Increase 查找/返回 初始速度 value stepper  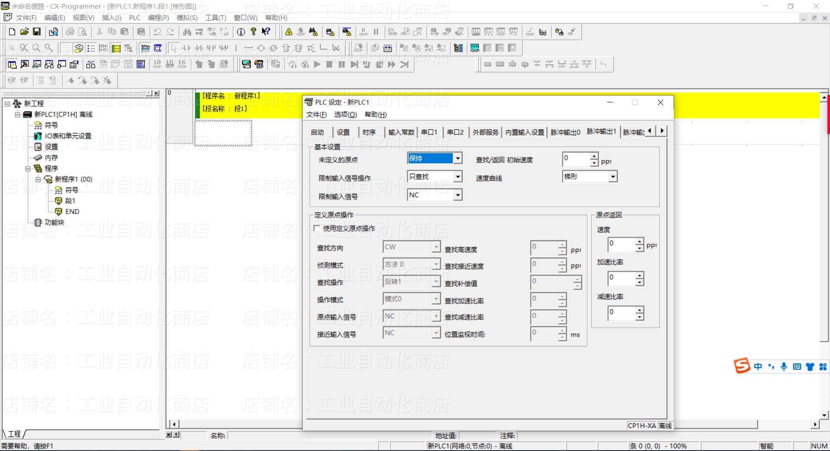(594, 156)
